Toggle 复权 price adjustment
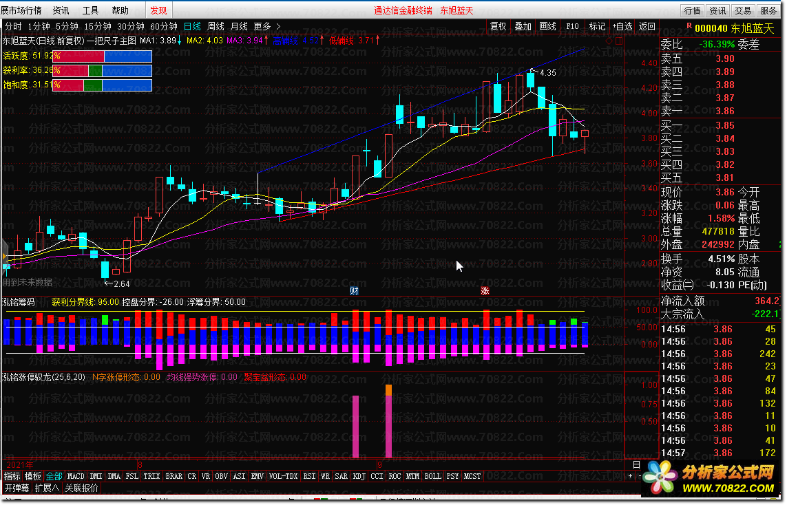787x505 pixels. (x=498, y=26)
